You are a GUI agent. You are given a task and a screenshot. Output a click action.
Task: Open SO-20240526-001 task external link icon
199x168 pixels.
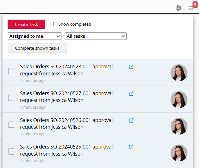[x=131, y=120]
